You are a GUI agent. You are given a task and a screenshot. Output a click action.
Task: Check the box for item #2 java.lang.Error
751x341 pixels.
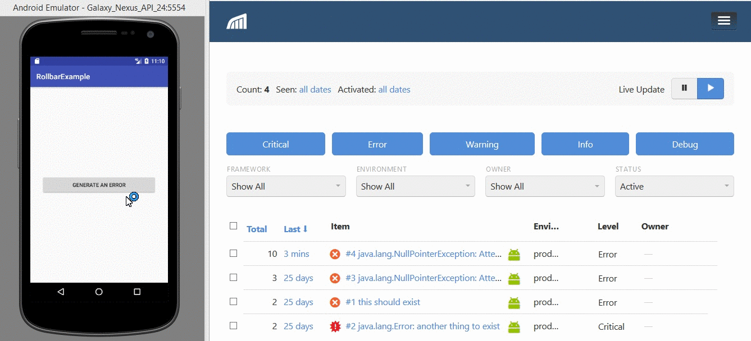tap(233, 325)
